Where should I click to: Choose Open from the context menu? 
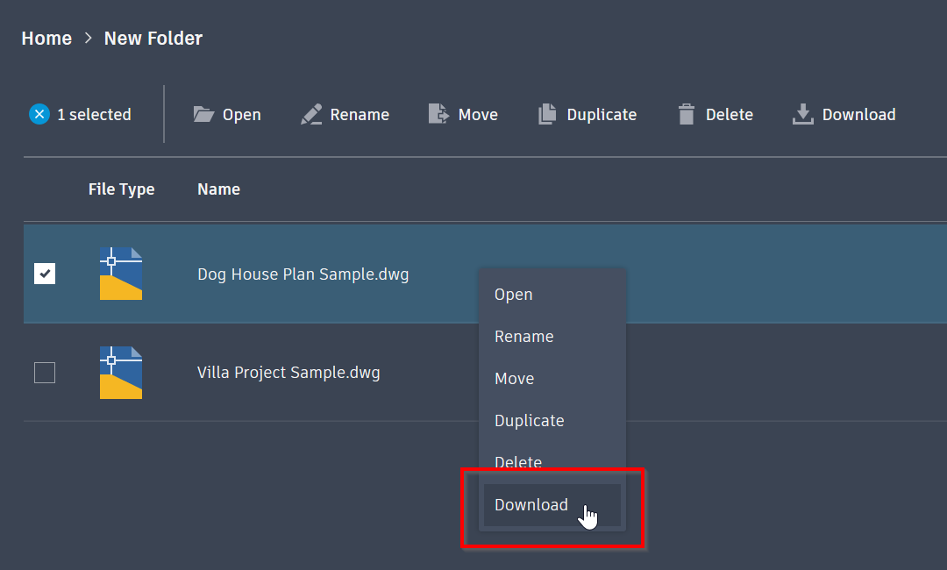point(514,295)
